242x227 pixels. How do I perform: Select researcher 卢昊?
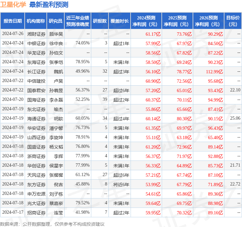(58, 81)
